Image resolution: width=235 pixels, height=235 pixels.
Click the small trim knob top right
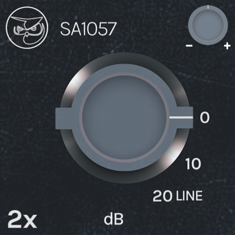coord(208,25)
